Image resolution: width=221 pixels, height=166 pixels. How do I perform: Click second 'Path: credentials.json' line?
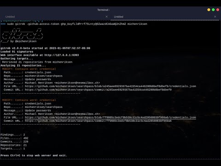[28, 104]
